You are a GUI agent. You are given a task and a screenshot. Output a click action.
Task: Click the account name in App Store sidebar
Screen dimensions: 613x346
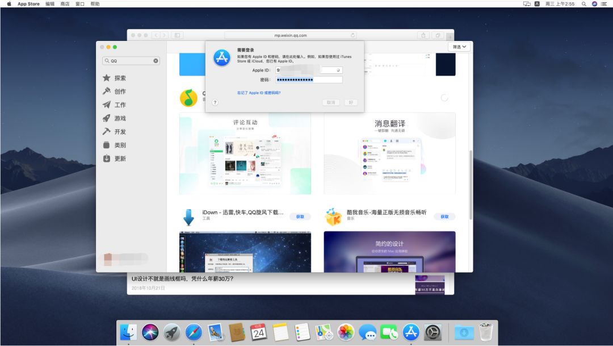pyautogui.click(x=125, y=258)
